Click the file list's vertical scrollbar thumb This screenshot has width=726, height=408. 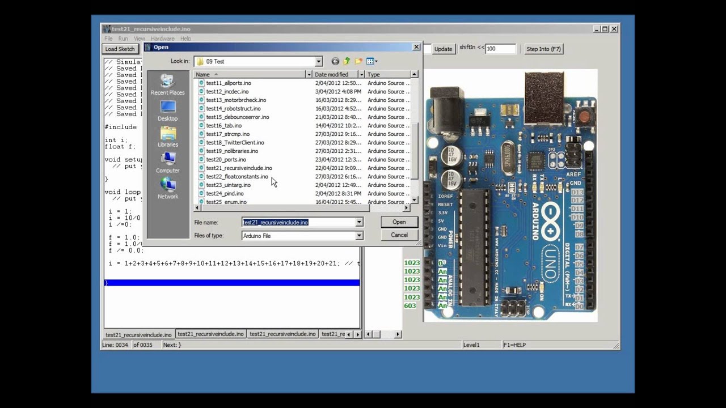414,150
